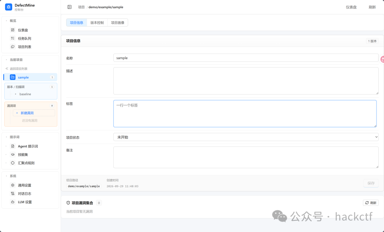Click the 保存 button
Image resolution: width=384 pixels, height=232 pixels.
pos(371,183)
